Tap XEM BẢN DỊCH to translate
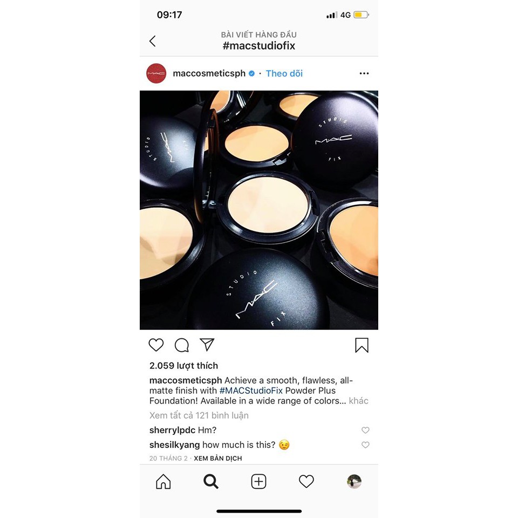 pos(217,458)
